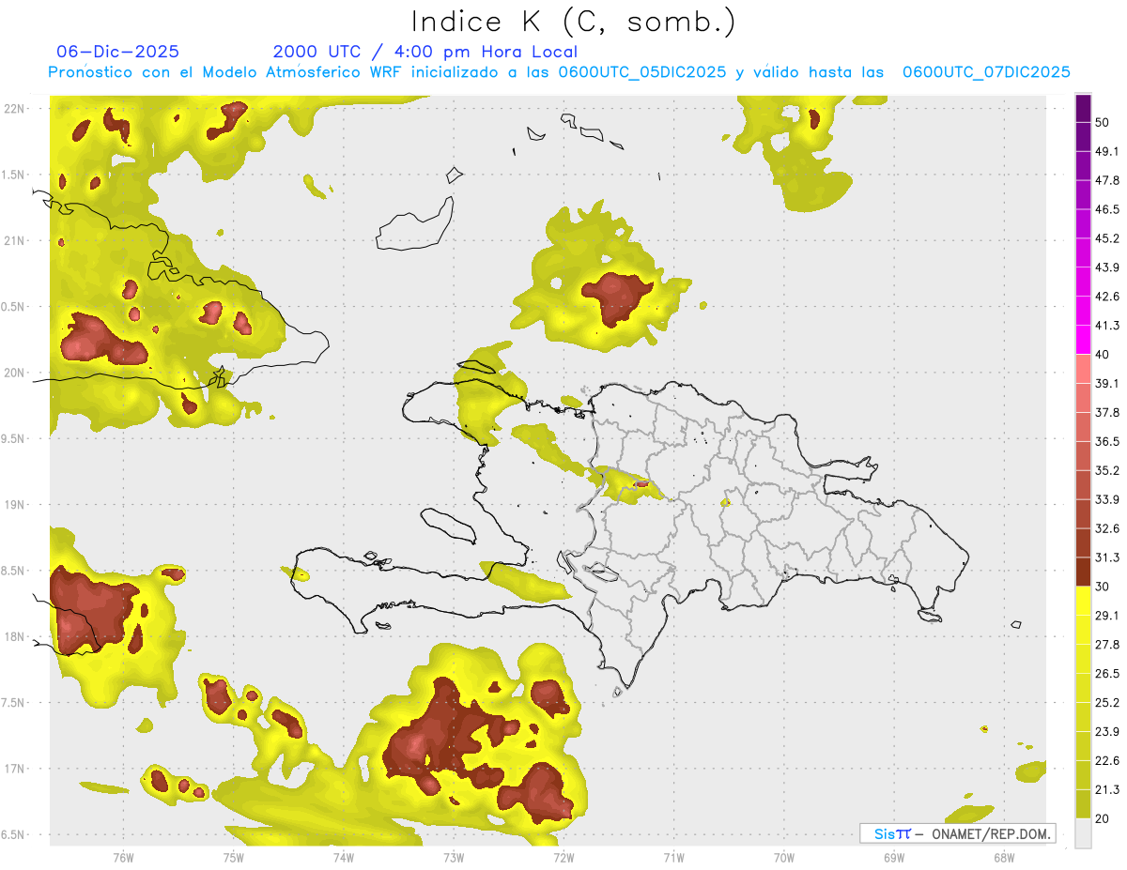This screenshot has width=1127, height=870.
Task: Click the "73W" longitude label
Action: (x=454, y=858)
